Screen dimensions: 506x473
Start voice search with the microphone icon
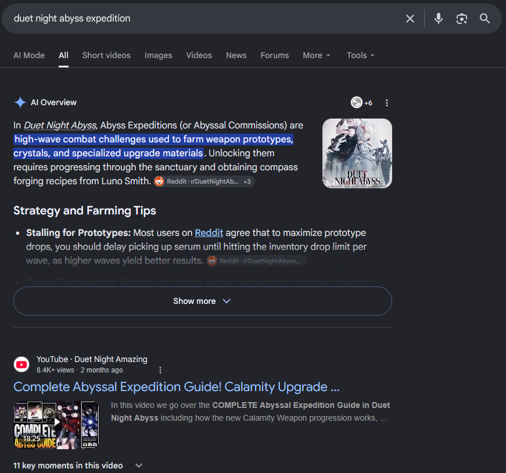[438, 19]
